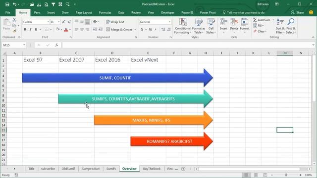Expand Merge & Center options arrow
Screen dimensions: 317x178
pos(135,30)
